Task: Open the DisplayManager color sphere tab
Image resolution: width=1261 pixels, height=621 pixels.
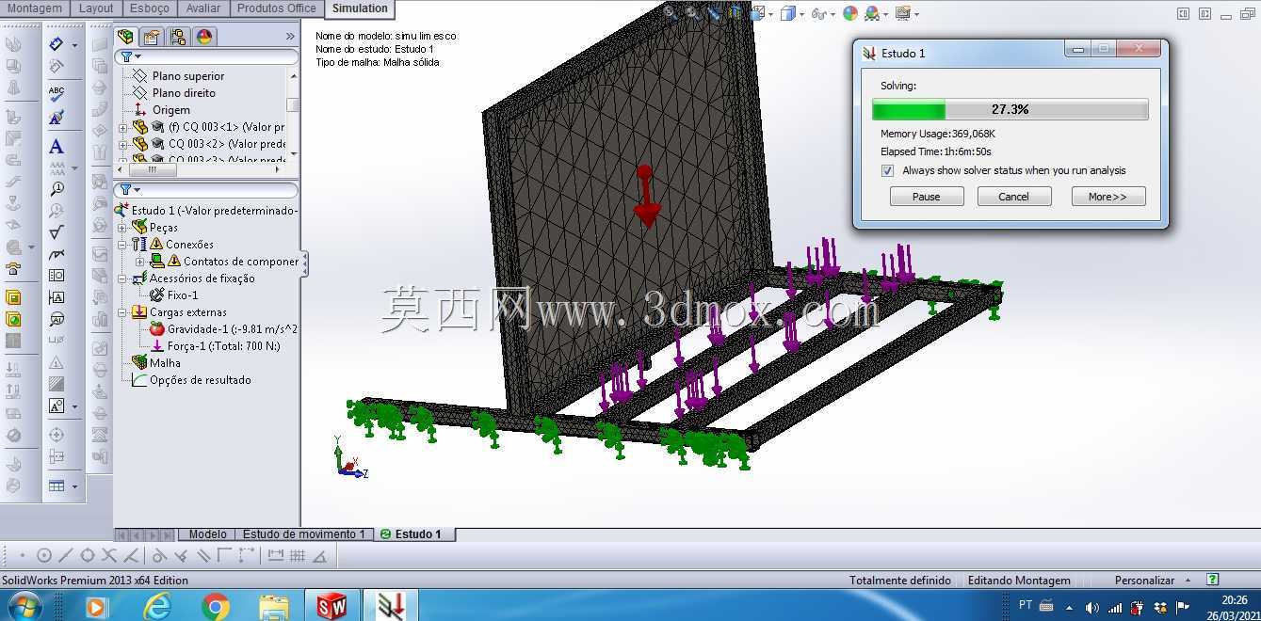Action: tap(203, 37)
